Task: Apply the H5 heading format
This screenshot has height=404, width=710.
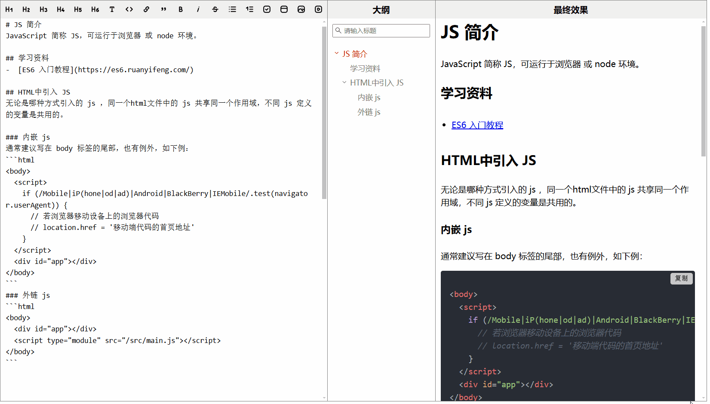Action: pyautogui.click(x=78, y=9)
